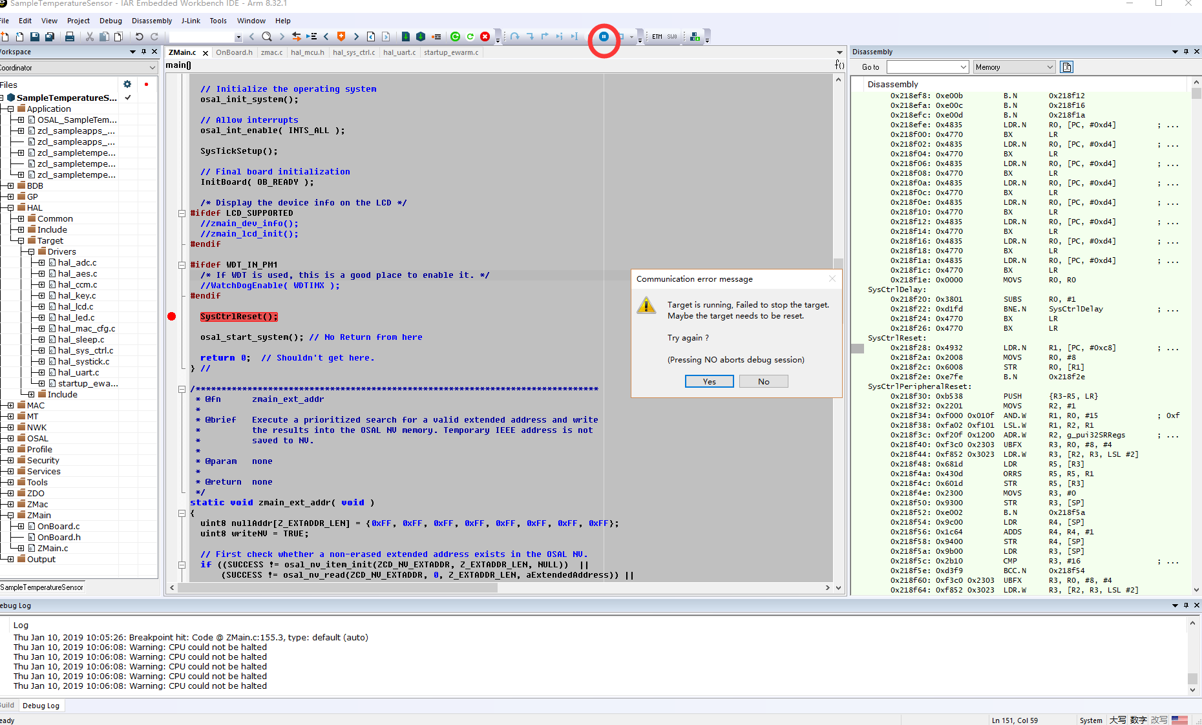The image size is (1202, 725).
Task: Collapse the ZMain folder node
Action: pyautogui.click(x=11, y=516)
